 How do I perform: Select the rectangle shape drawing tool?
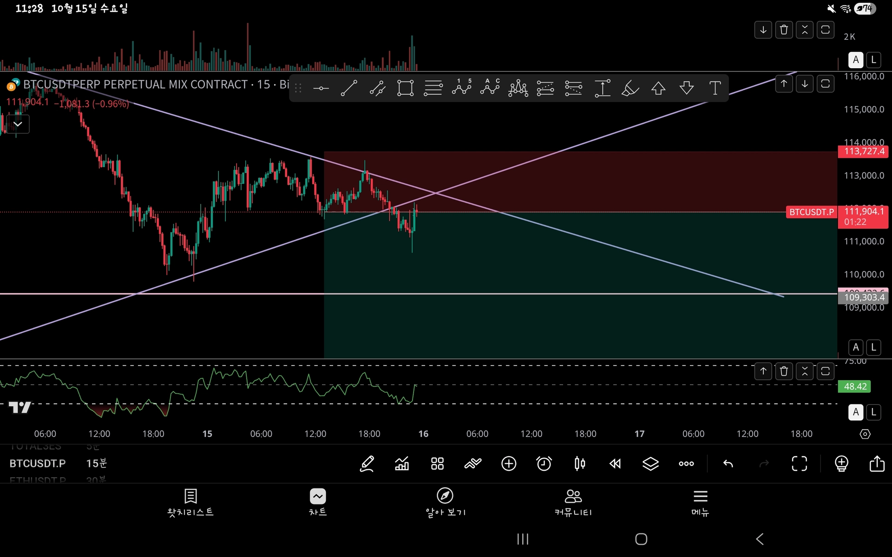[x=405, y=88]
